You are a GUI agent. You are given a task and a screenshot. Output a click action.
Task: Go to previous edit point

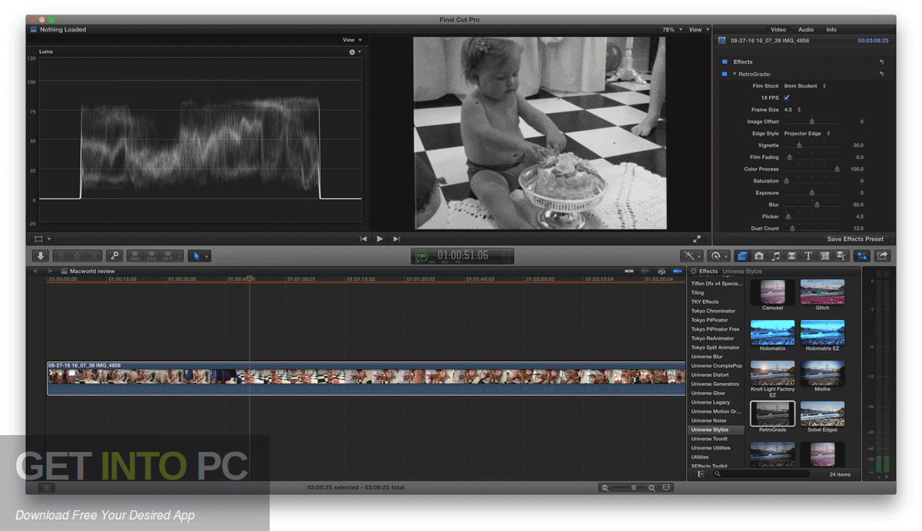(363, 239)
